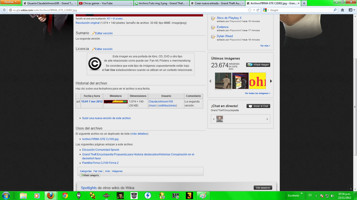Viewport: 357px width, 200px height.
Task: Open the Skyrim icon in taskbar
Action: point(79,196)
